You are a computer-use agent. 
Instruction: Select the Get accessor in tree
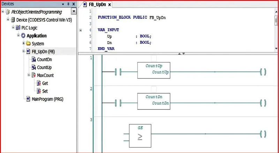point(45,83)
